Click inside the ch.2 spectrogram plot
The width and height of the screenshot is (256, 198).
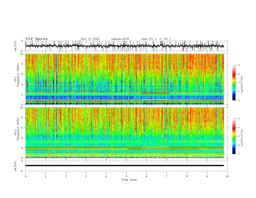point(124,133)
